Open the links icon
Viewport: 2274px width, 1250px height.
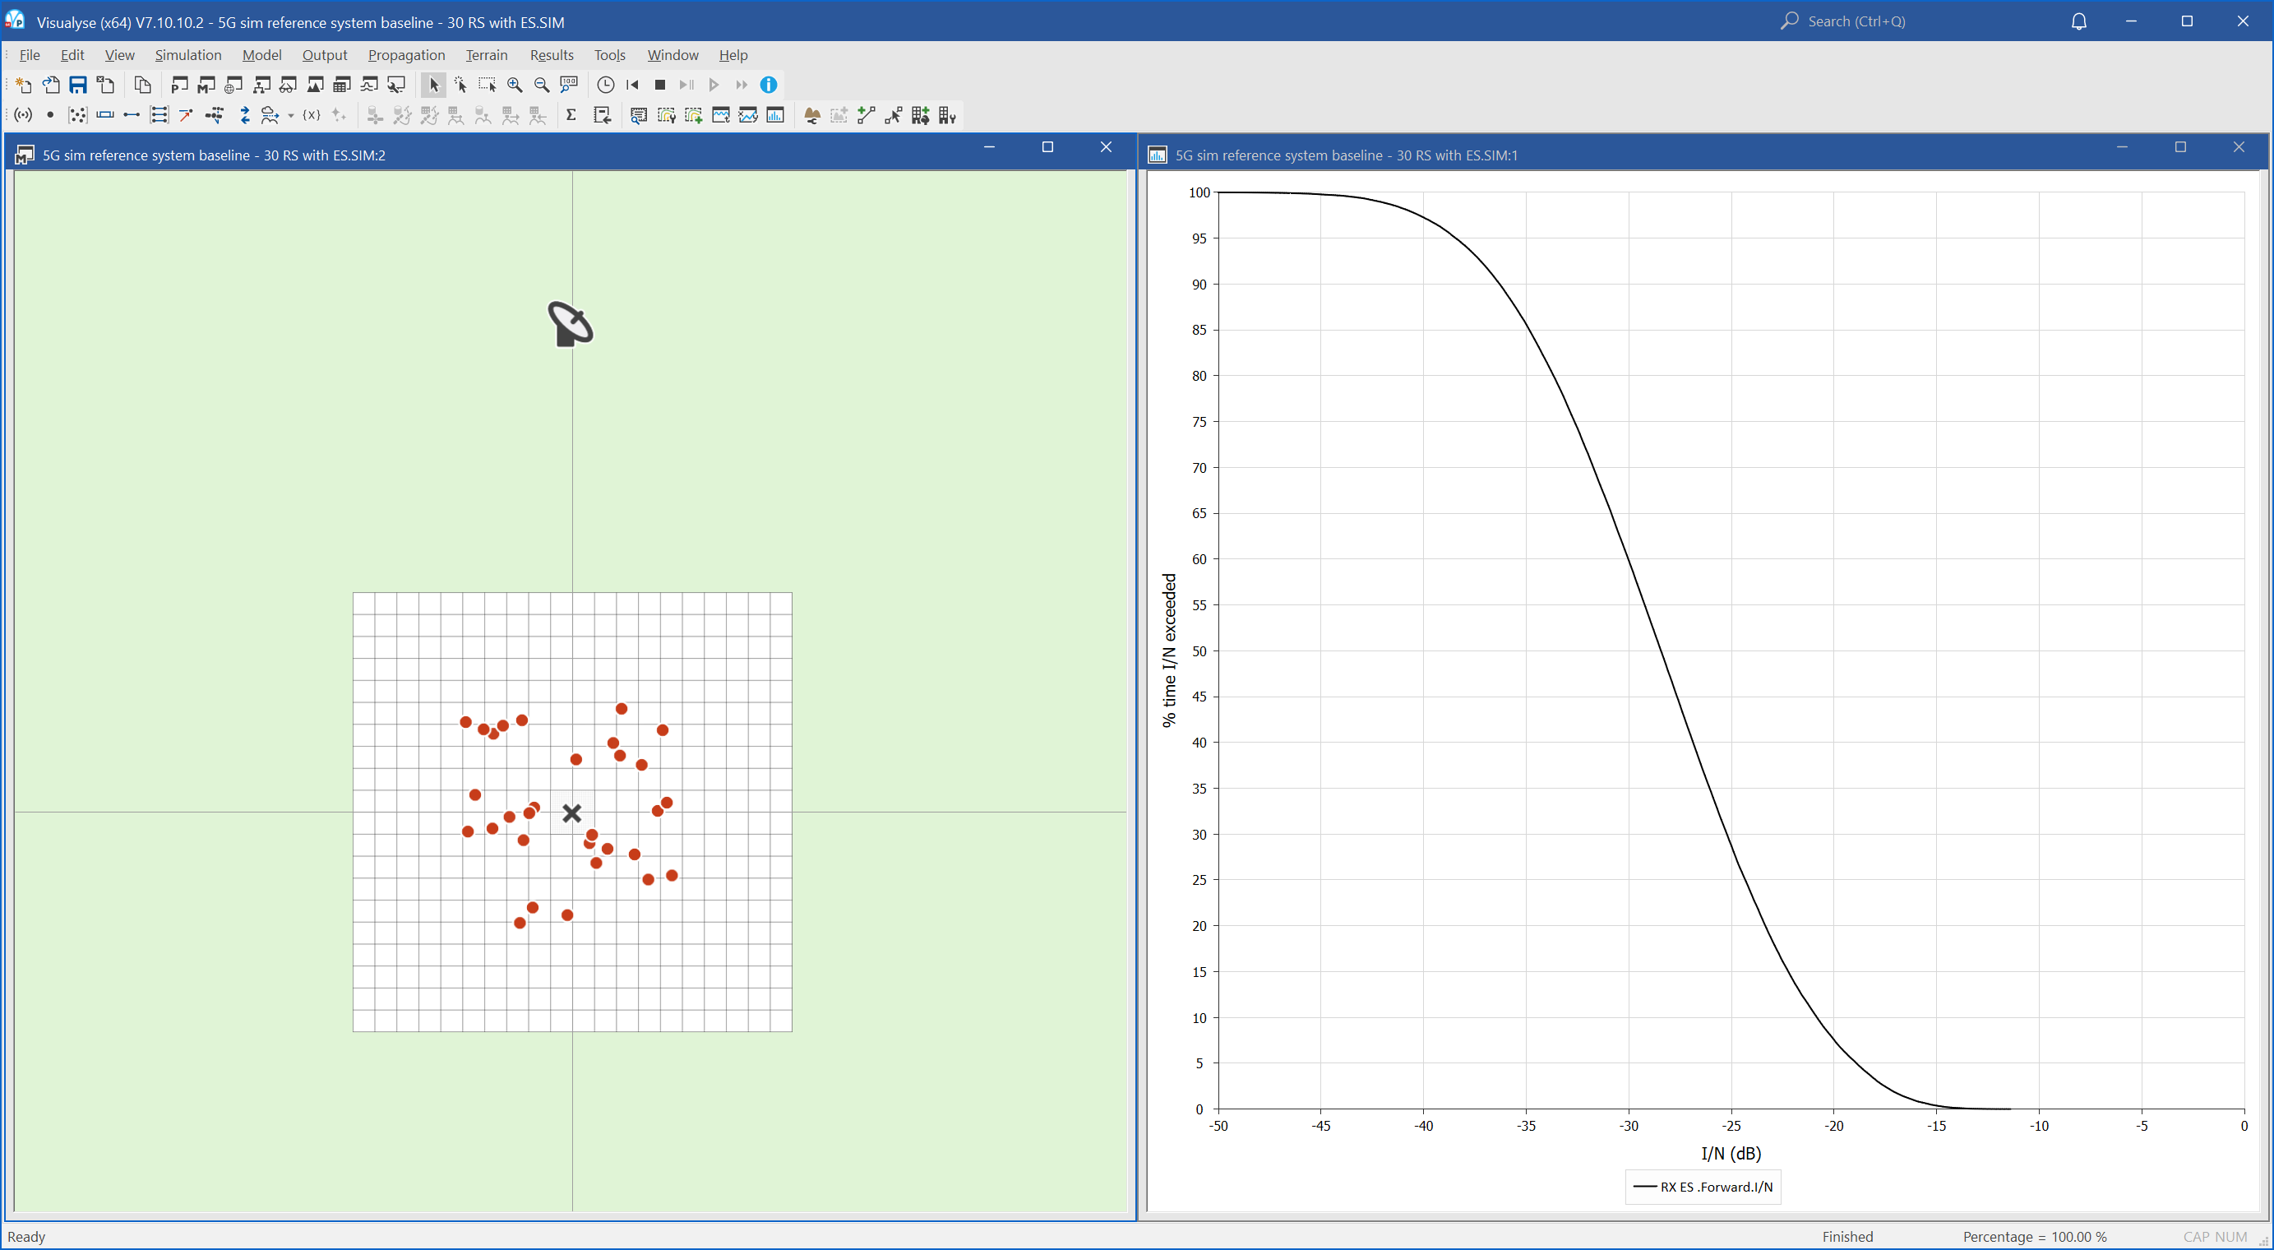point(132,115)
